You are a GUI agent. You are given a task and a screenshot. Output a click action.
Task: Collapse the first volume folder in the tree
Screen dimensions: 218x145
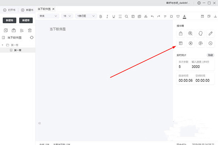(x=2, y=45)
